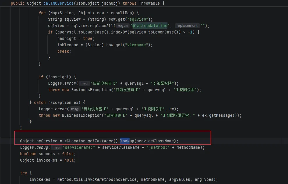Click the break keyword

point(63,51)
